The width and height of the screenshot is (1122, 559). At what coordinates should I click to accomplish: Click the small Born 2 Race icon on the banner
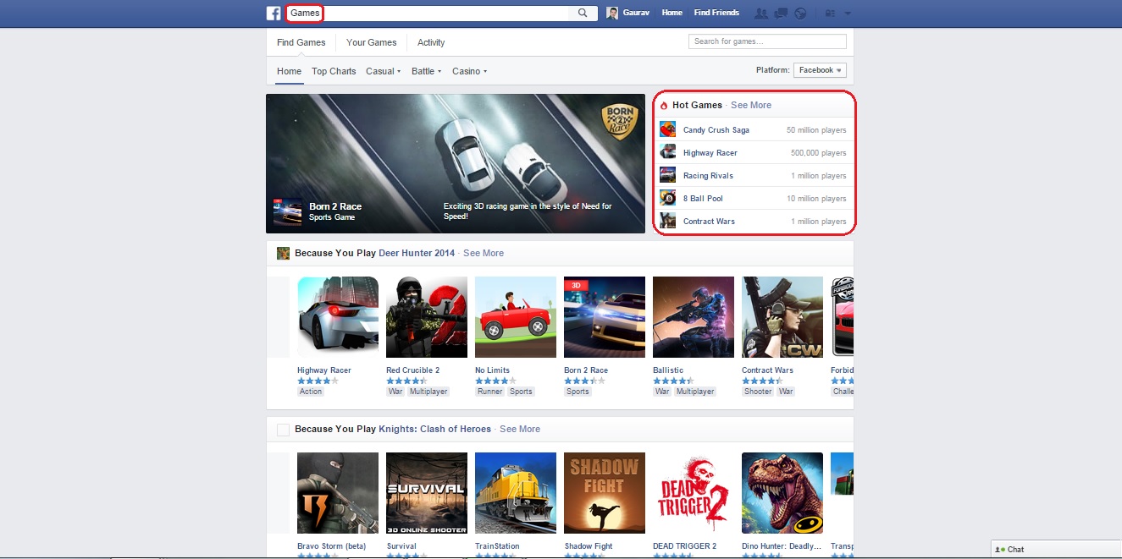288,211
